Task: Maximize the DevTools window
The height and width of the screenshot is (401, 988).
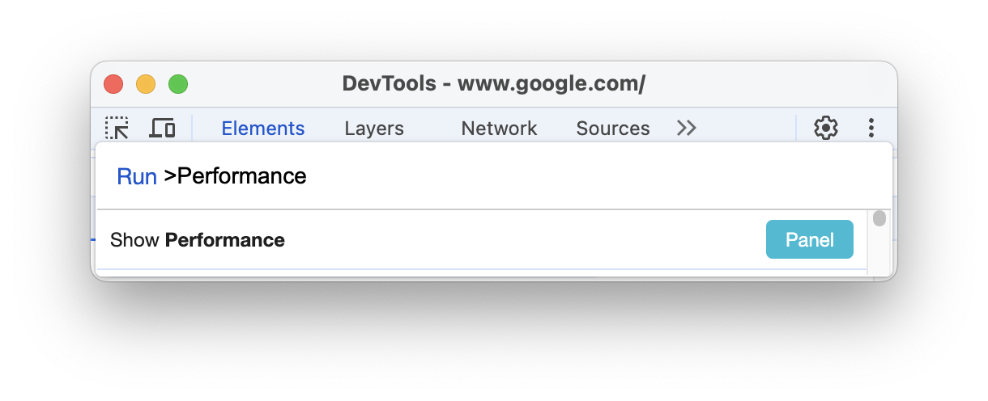Action: [x=178, y=84]
